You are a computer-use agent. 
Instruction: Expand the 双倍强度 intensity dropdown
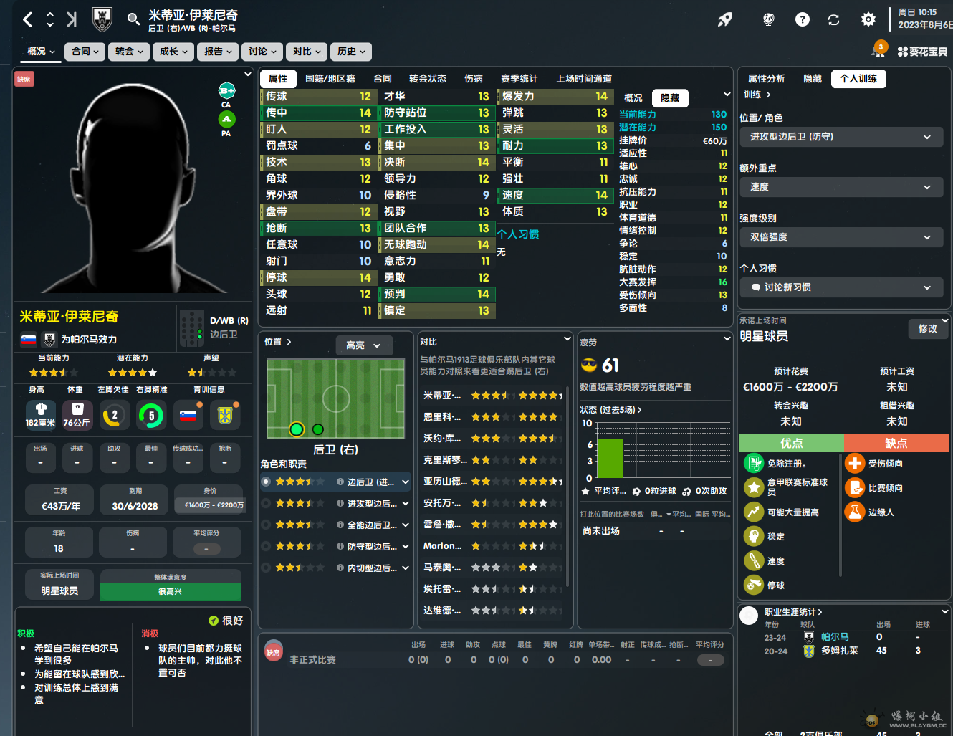(841, 237)
